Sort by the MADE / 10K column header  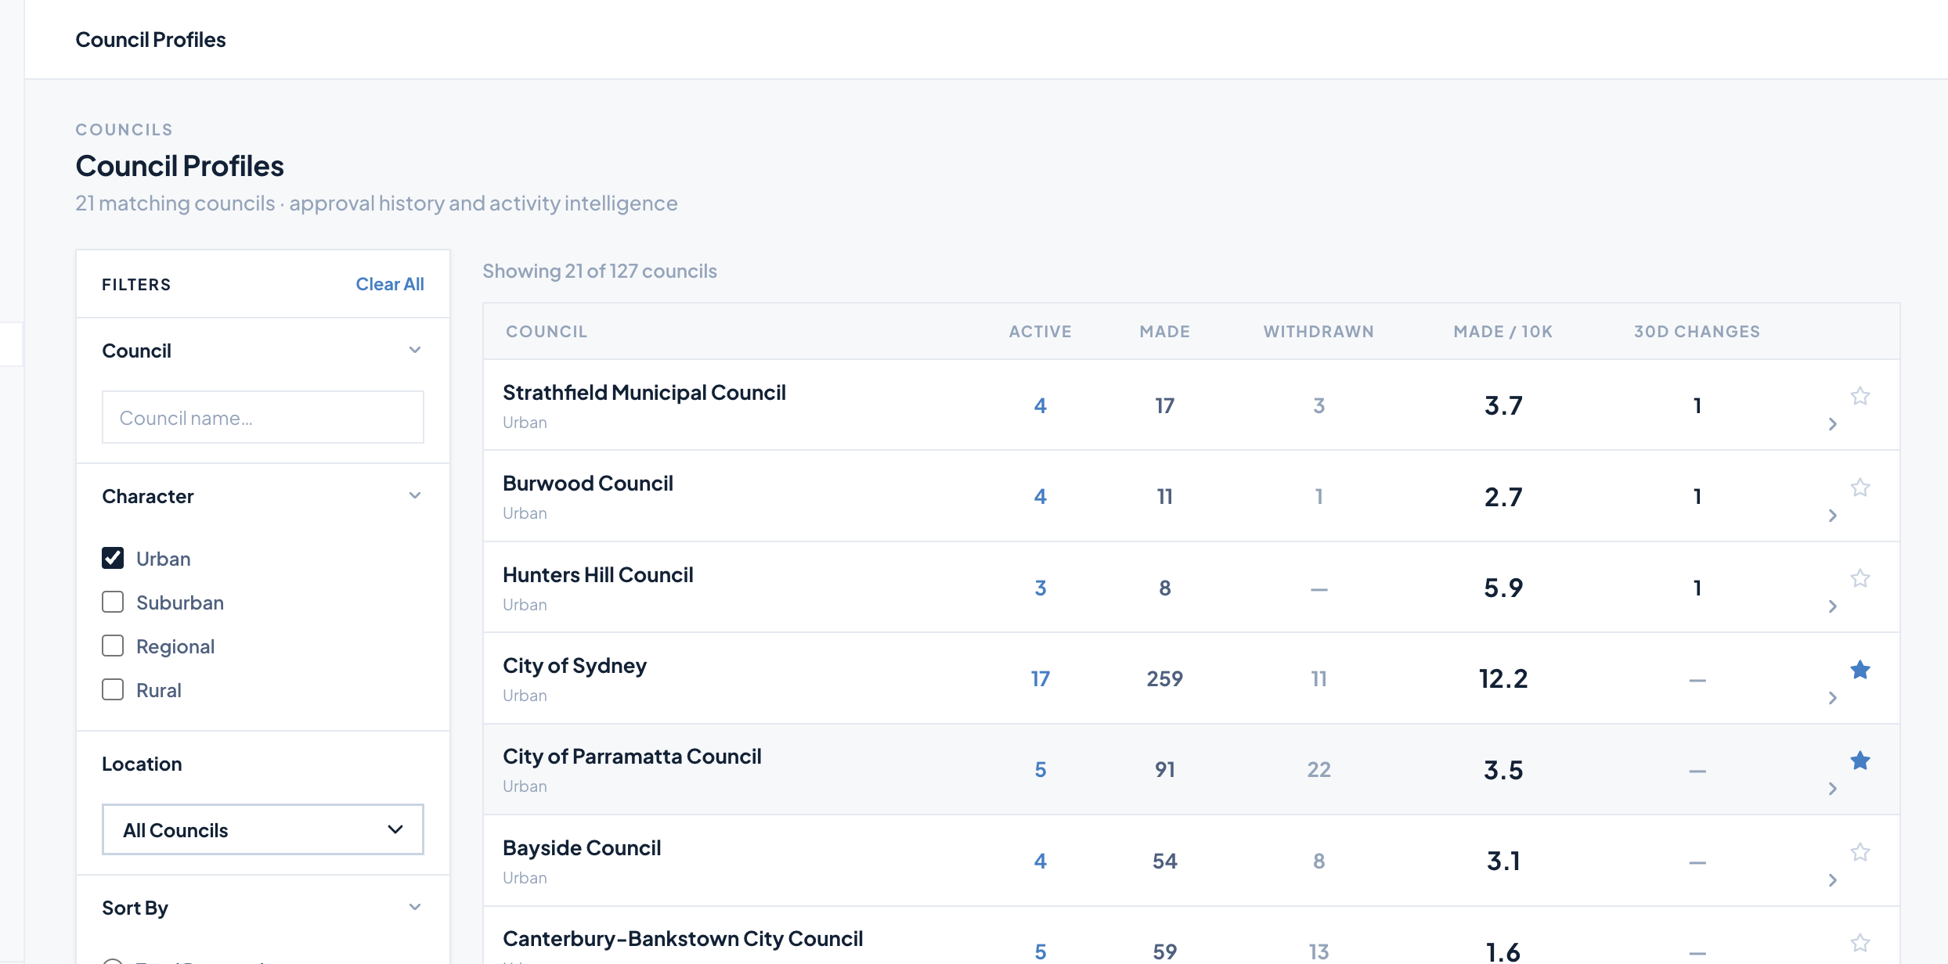tap(1503, 332)
